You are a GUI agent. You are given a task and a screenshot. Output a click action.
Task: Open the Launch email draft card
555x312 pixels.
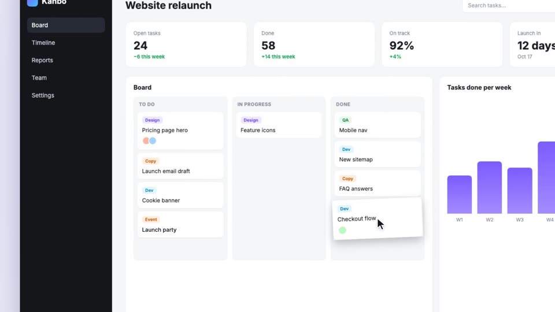180,166
